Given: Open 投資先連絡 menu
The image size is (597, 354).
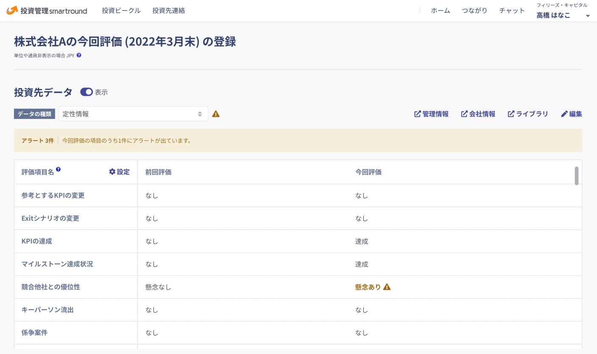Looking at the screenshot, I should tap(169, 11).
